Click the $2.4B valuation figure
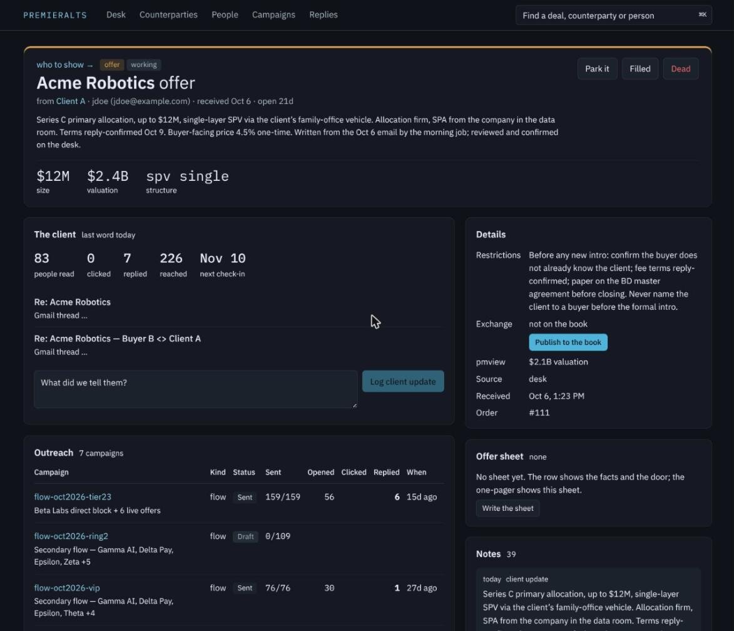This screenshot has width=734, height=631. tap(107, 176)
